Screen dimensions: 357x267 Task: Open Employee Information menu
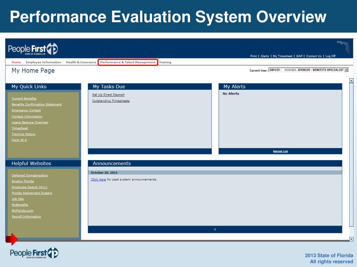pos(44,62)
